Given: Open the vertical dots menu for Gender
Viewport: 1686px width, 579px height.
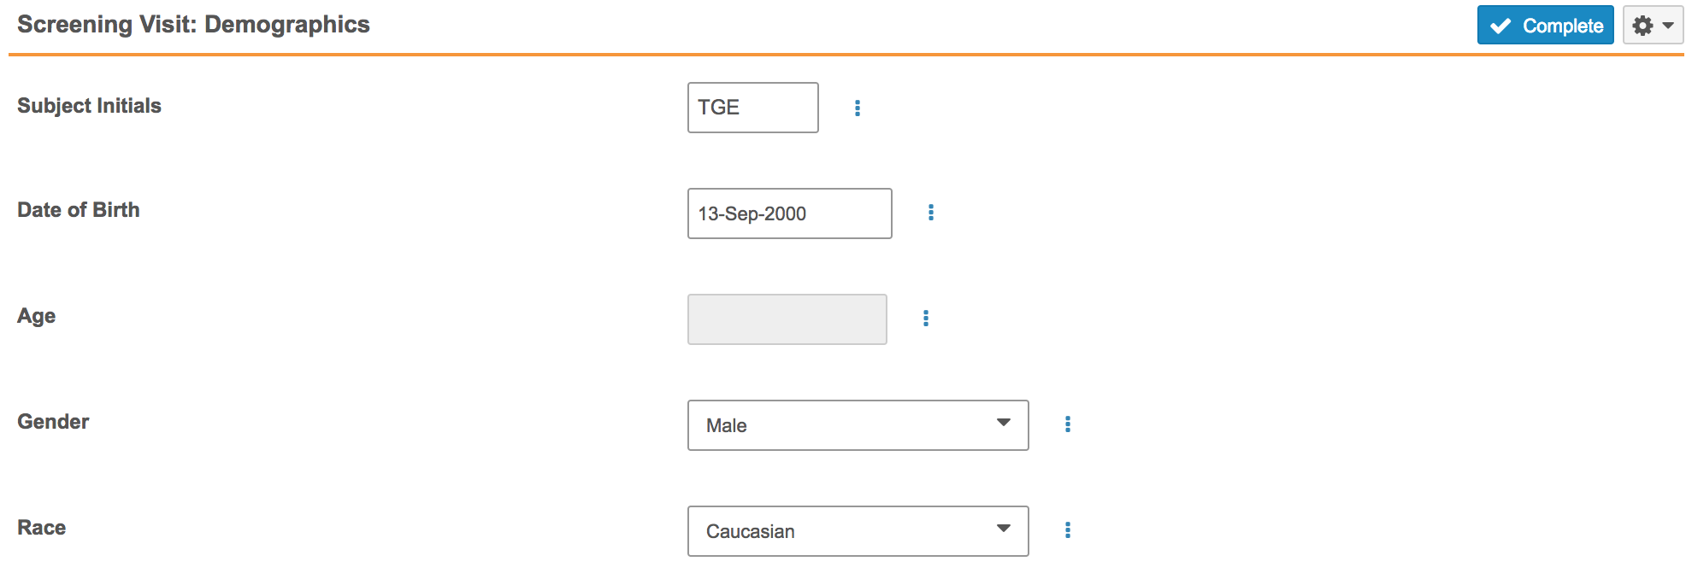Looking at the screenshot, I should point(1068,424).
